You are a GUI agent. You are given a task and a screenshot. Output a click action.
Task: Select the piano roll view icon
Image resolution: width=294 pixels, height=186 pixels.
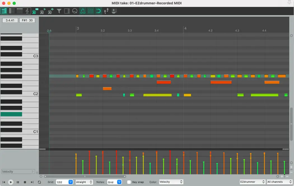tap(4, 11)
